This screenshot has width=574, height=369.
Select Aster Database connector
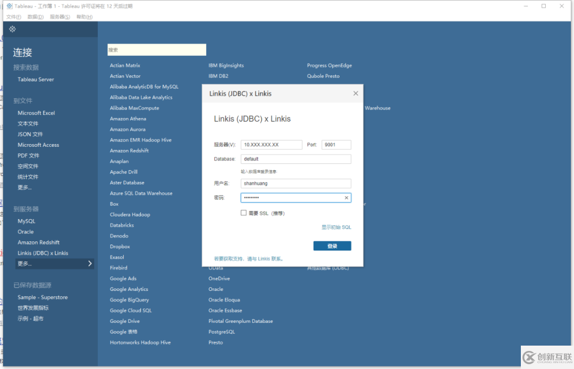click(x=127, y=183)
